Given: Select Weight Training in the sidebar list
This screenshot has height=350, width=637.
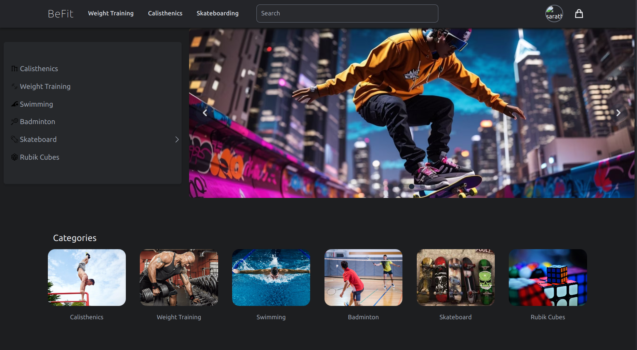Looking at the screenshot, I should [45, 86].
